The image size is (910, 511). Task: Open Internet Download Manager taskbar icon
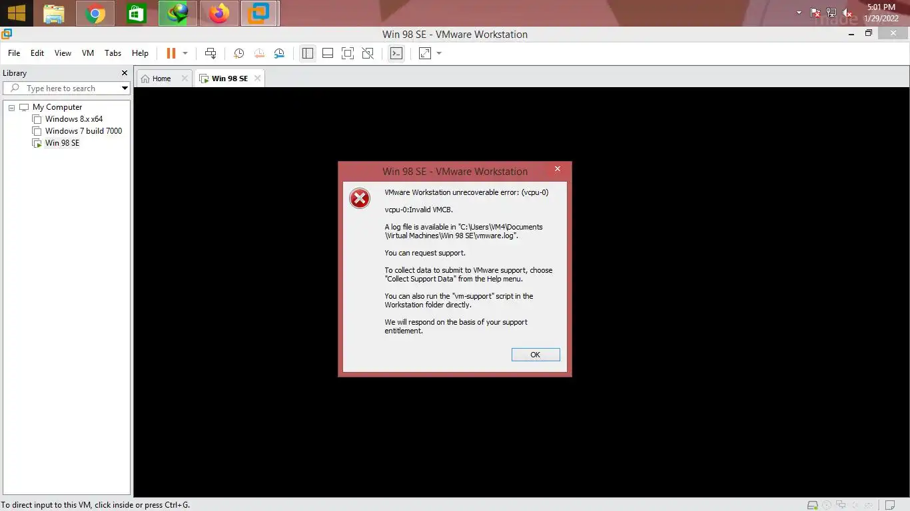[178, 13]
